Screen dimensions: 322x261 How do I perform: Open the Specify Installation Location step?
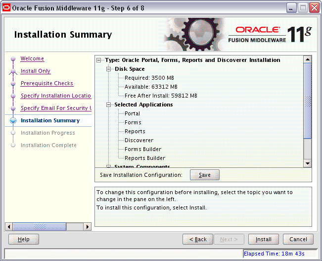[x=56, y=96]
